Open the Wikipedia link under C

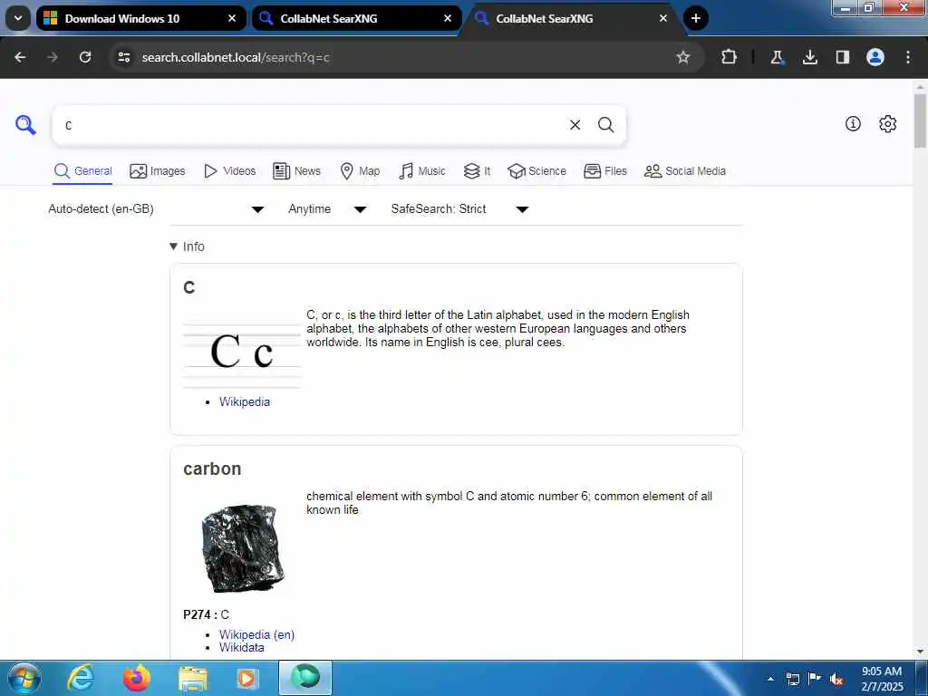(245, 401)
